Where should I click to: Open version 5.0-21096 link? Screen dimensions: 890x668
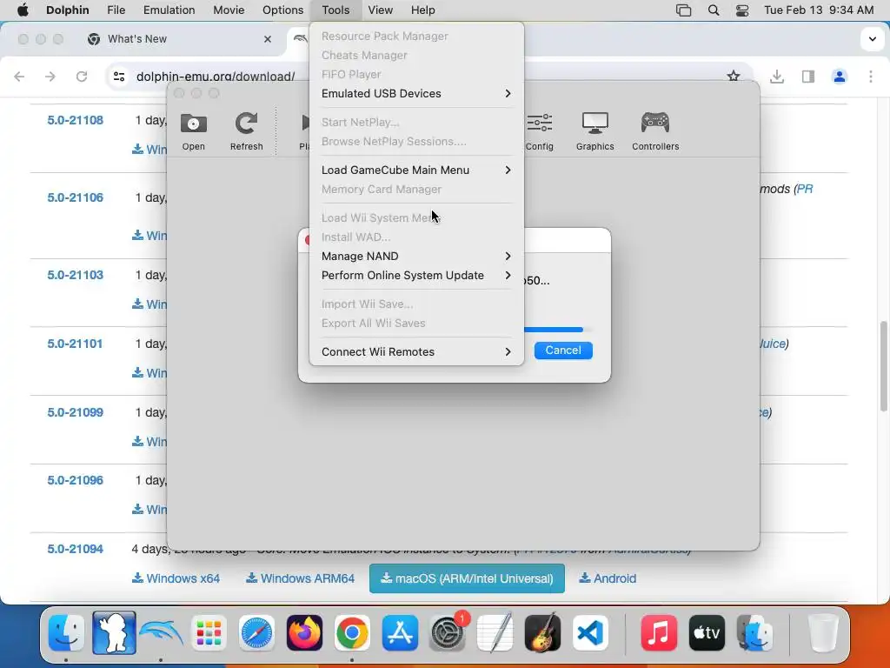pos(75,480)
